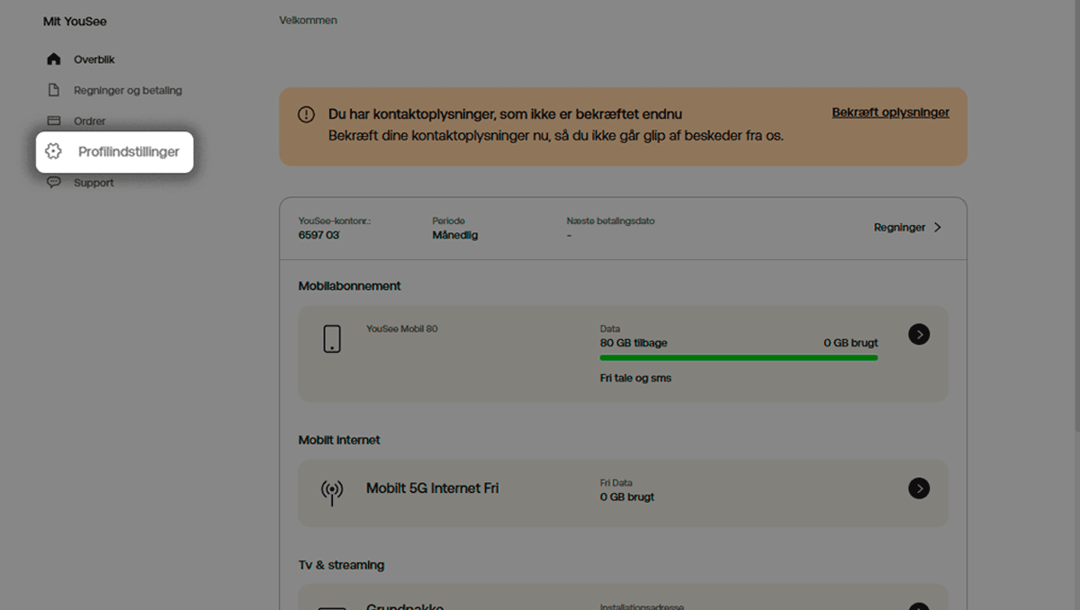Click the green data usage progress bar
This screenshot has width=1080, height=610.
tap(738, 357)
